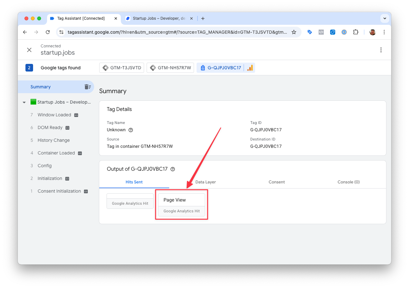The width and height of the screenshot is (409, 288).
Task: Select the Container Loaded event
Action: pos(56,153)
